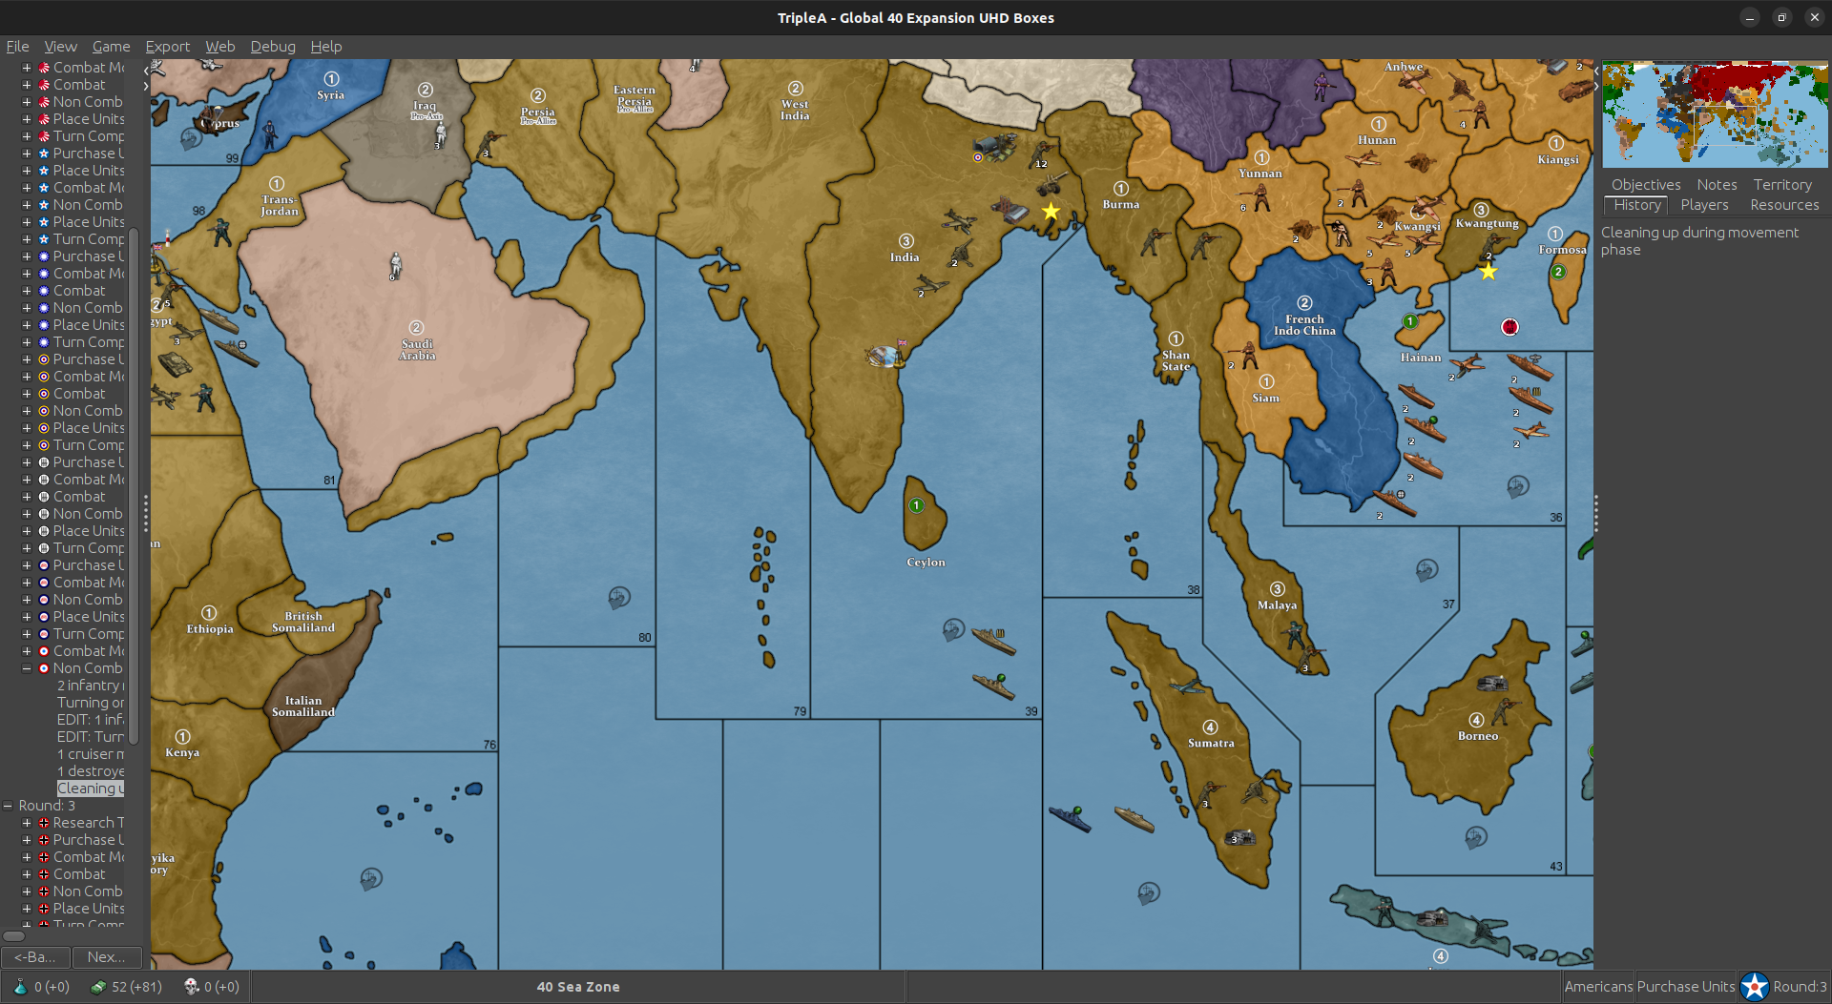
Task: Open the Export menu
Action: [167, 46]
